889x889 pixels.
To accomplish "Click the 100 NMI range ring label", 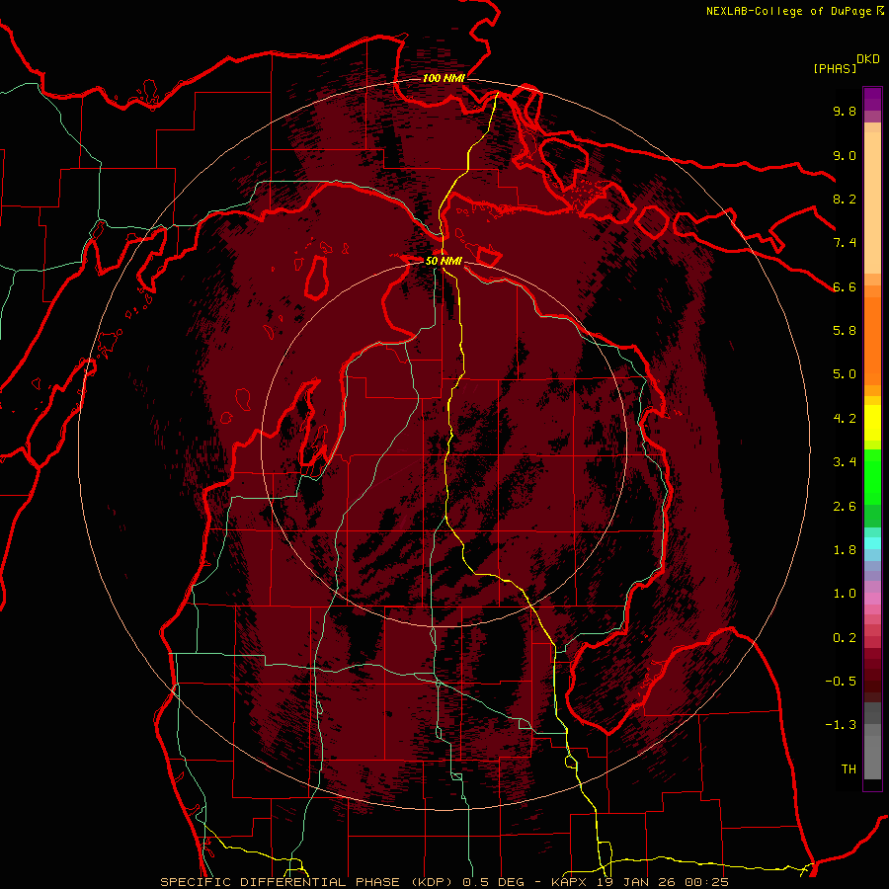I will 444,78.
